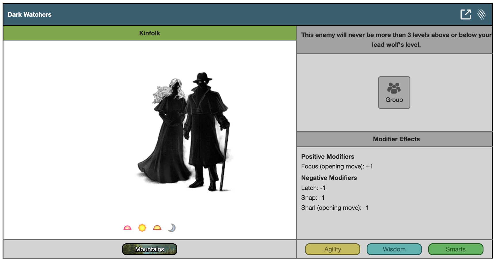Click the Latch -1 modifier entry
Screen dimensions: 495x262
click(x=313, y=188)
